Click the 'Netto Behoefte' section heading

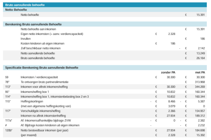16,10
